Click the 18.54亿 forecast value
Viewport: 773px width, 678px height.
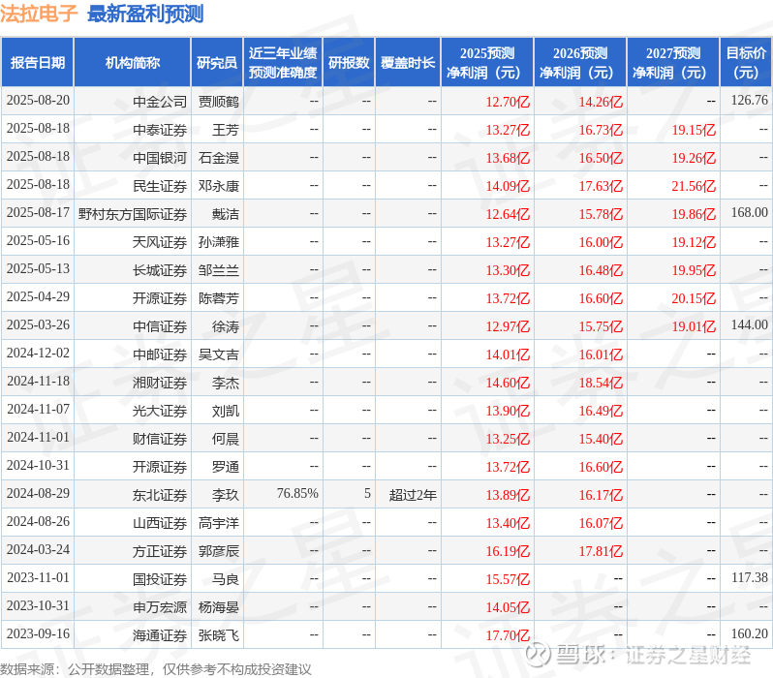point(601,383)
